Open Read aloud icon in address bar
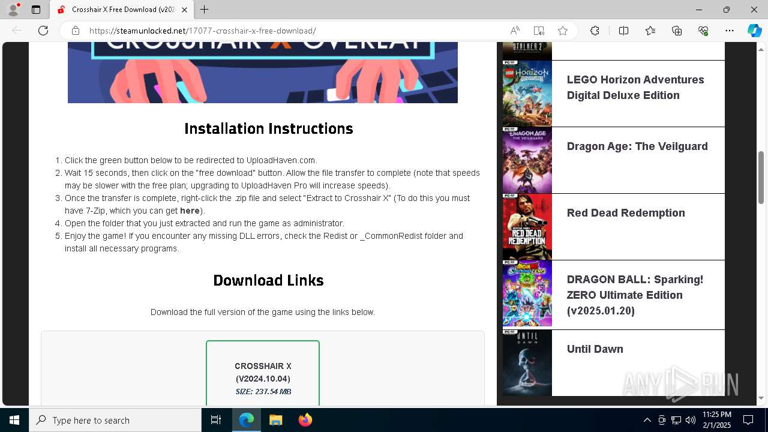768x432 pixels. tap(515, 31)
